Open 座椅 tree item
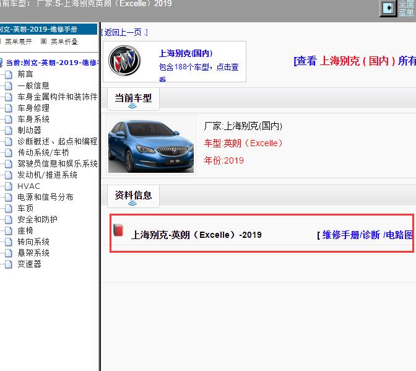This screenshot has height=371, width=416. point(25,230)
